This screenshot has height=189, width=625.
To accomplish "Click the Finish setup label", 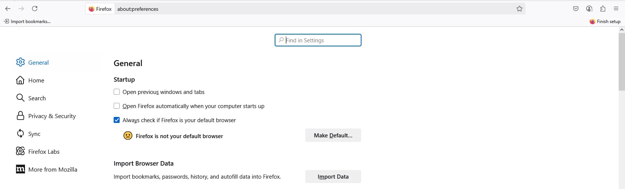I will pos(609,22).
